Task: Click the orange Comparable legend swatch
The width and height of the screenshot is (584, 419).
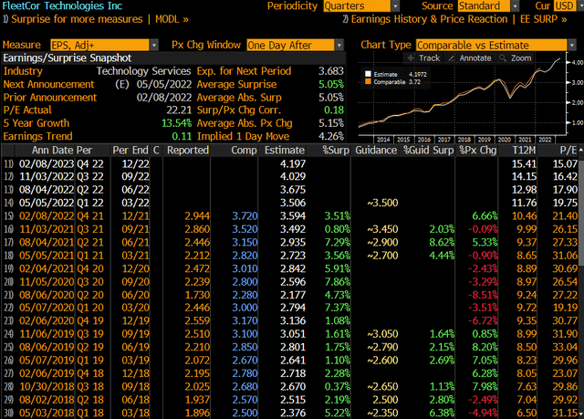Action: [368, 81]
